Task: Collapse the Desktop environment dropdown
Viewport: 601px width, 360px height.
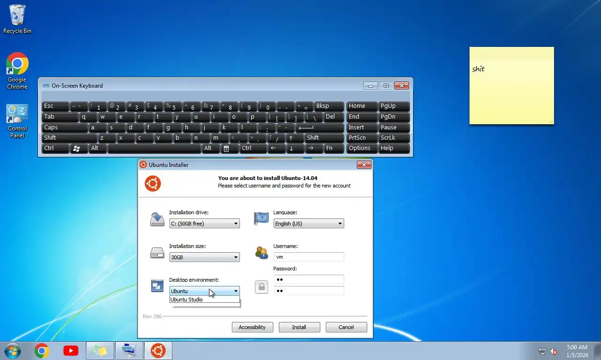Action: coord(204,291)
